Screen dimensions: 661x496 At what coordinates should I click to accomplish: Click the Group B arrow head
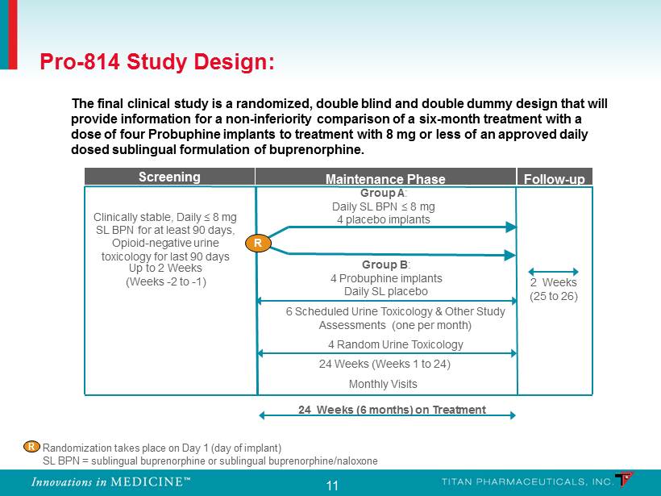tap(509, 255)
